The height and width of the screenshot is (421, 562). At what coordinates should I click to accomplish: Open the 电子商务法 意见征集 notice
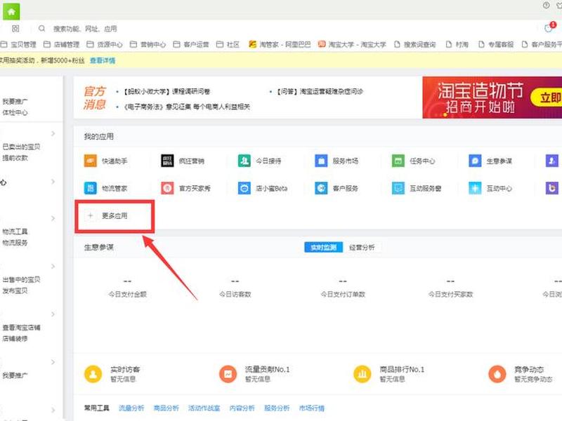point(187,107)
